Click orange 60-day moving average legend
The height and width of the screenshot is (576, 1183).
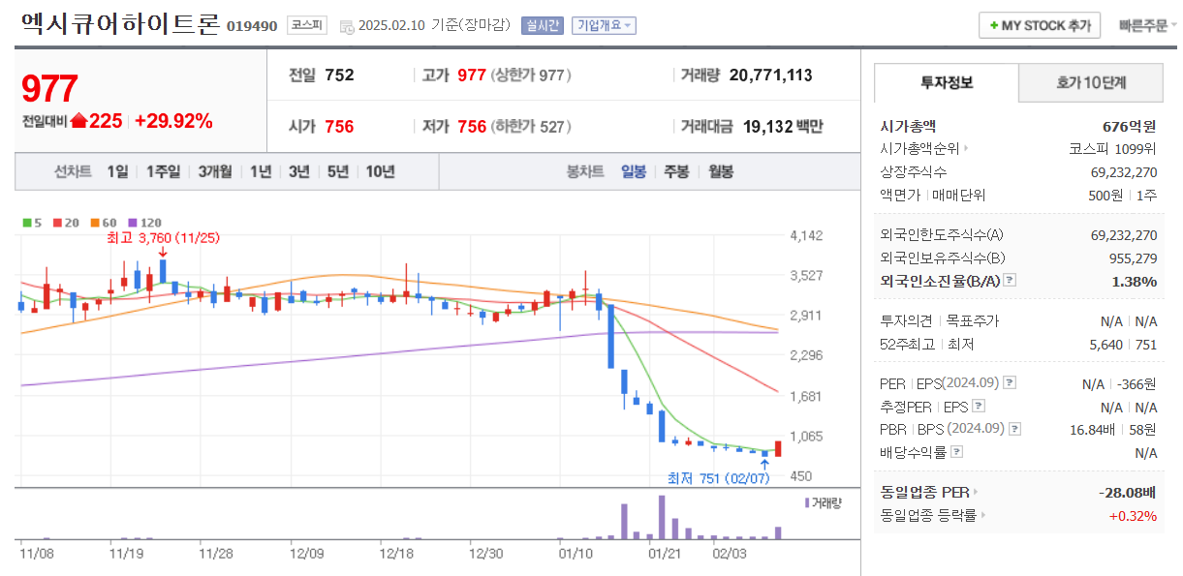tap(104, 222)
